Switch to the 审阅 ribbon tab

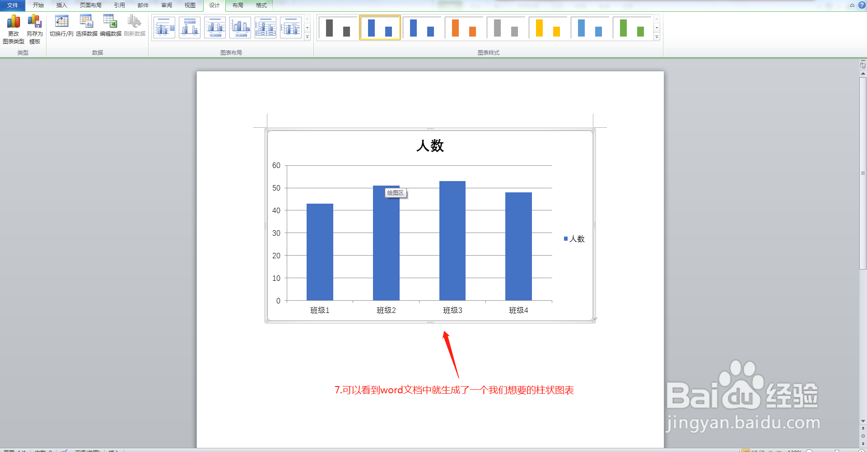(167, 5)
